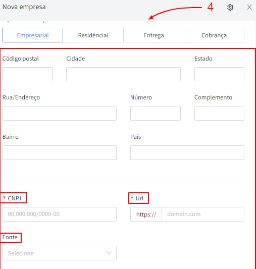Viewport: 256px width, 269px height.
Task: Click the Número input field
Action: coord(156,113)
